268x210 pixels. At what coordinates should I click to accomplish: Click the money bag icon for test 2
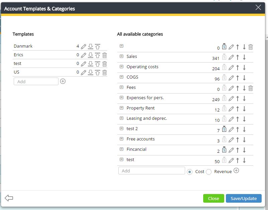pos(224,129)
